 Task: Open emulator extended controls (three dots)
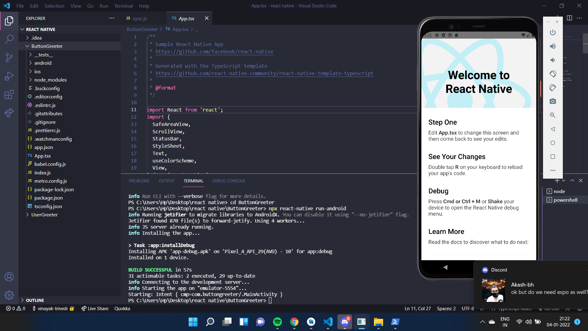(x=553, y=170)
